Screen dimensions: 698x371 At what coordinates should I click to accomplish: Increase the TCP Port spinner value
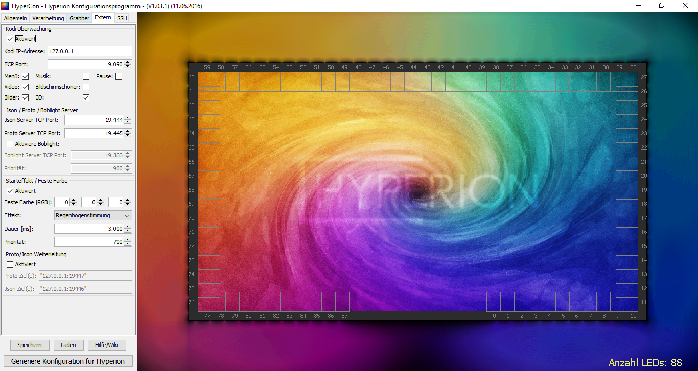128,62
